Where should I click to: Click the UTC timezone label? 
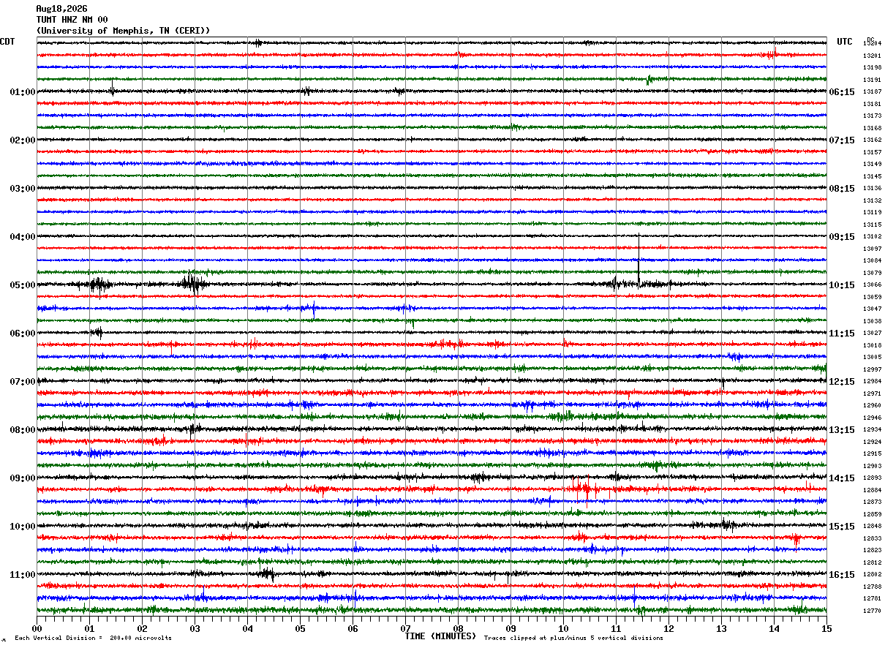click(x=845, y=42)
